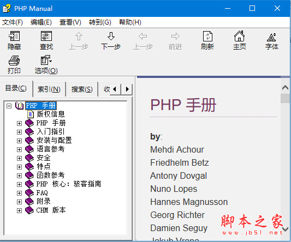Open author link Antony Dovgal
Screen dimensions: 291x242
click(179, 176)
